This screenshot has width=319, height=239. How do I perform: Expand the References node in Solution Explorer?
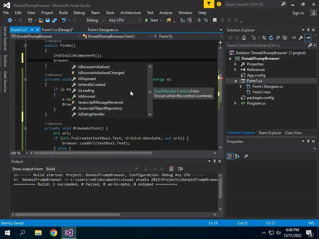[x=236, y=70]
